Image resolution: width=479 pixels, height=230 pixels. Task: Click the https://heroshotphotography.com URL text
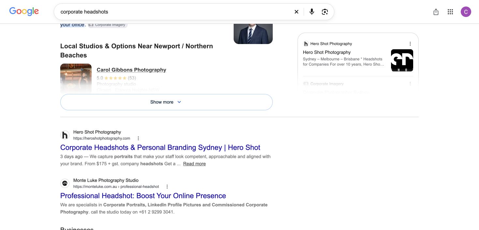click(102, 138)
